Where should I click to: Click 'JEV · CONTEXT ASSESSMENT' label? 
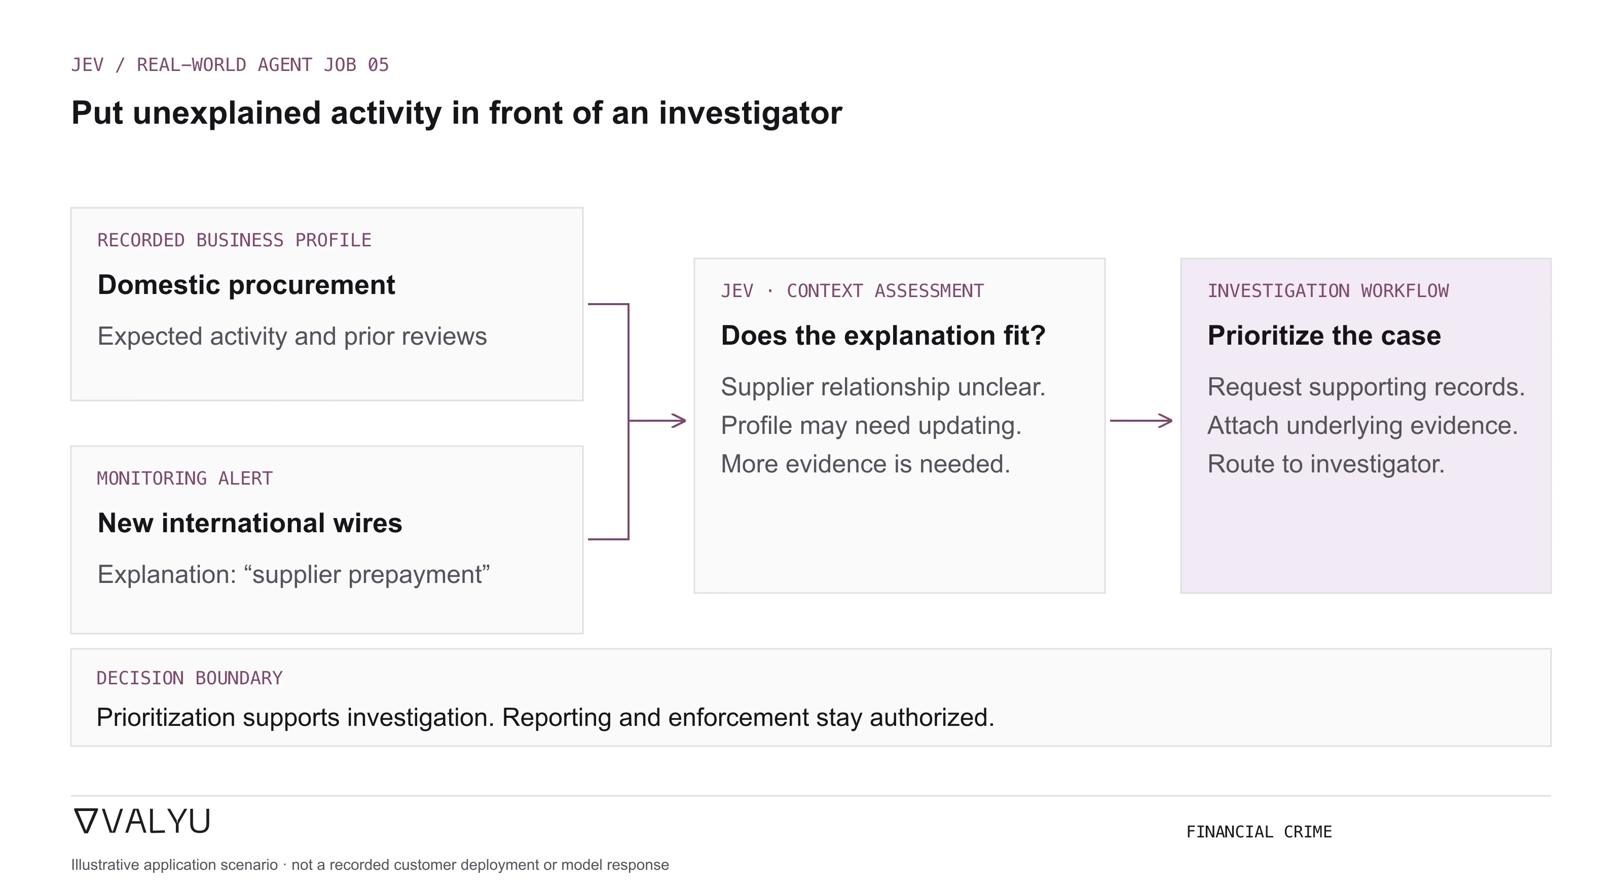pyautogui.click(x=853, y=291)
